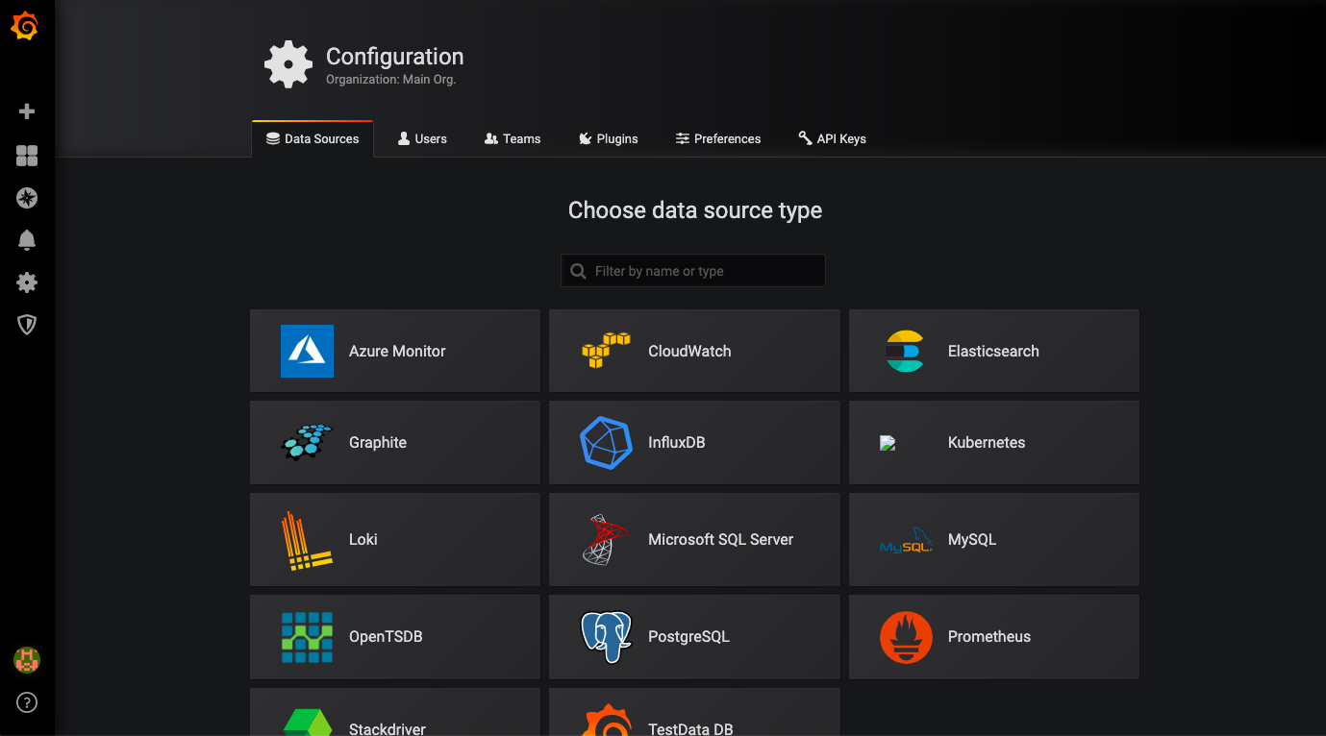Select the InfluxDB data source card
The height and width of the screenshot is (736, 1326).
pyautogui.click(x=693, y=443)
